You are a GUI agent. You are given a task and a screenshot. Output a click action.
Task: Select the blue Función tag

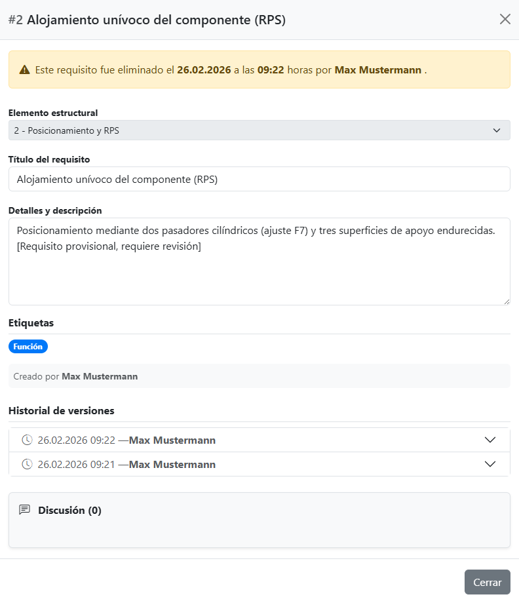point(28,347)
